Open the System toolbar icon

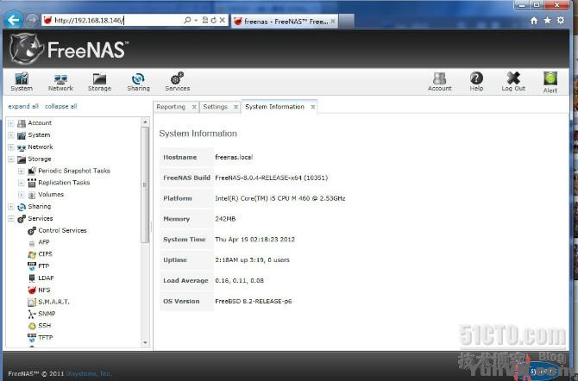(22, 82)
